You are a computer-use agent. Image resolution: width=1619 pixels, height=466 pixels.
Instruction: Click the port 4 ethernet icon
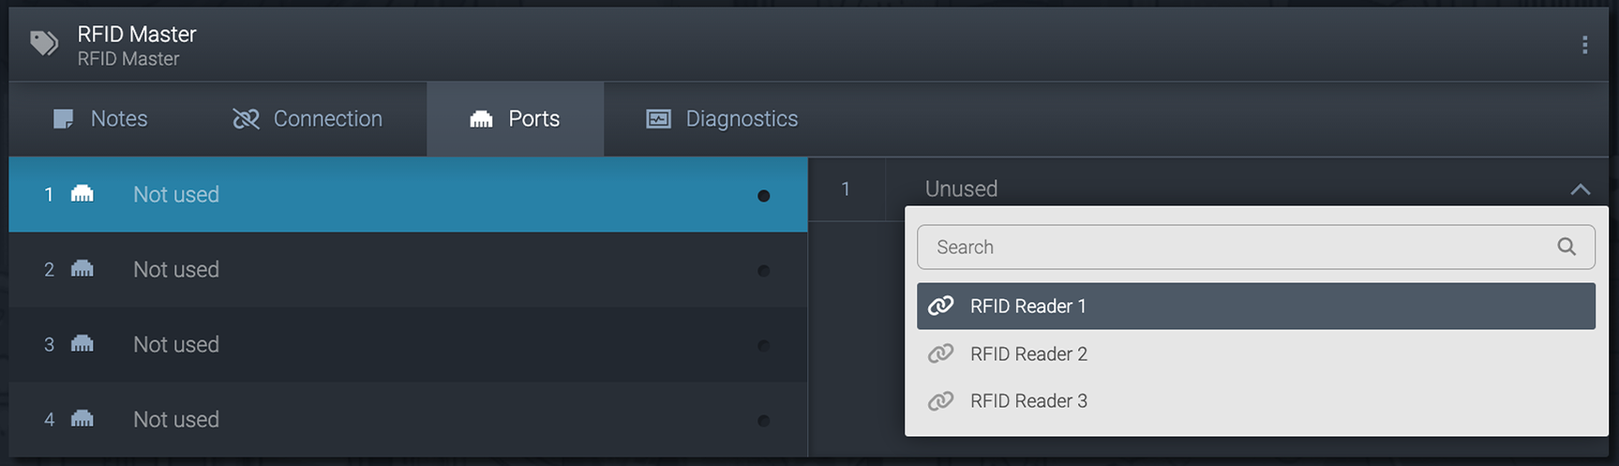pyautogui.click(x=82, y=419)
